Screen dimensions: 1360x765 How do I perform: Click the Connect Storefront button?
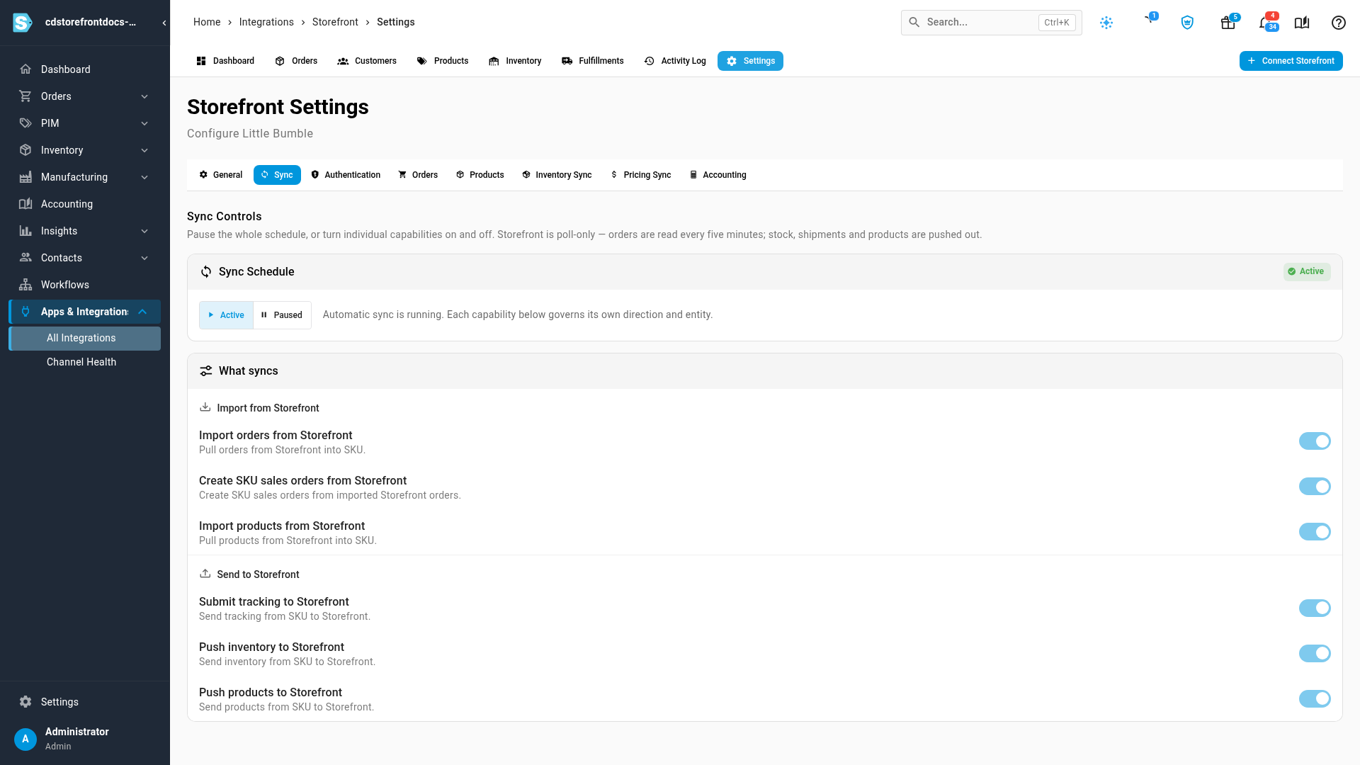pyautogui.click(x=1291, y=61)
